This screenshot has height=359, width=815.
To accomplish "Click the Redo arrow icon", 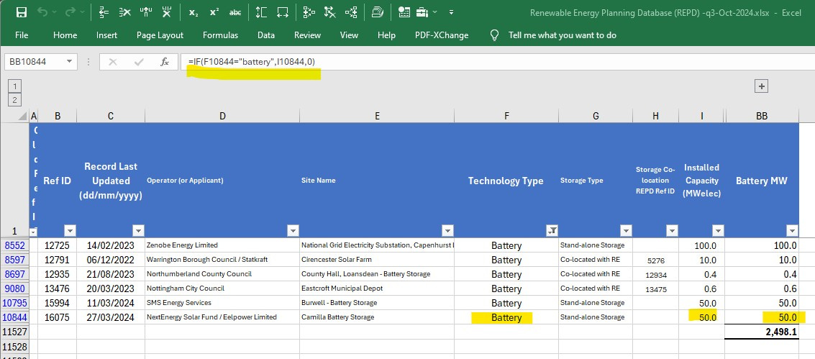I will (70, 12).
